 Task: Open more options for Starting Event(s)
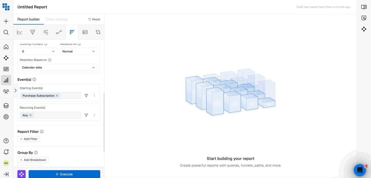pyautogui.click(x=94, y=96)
